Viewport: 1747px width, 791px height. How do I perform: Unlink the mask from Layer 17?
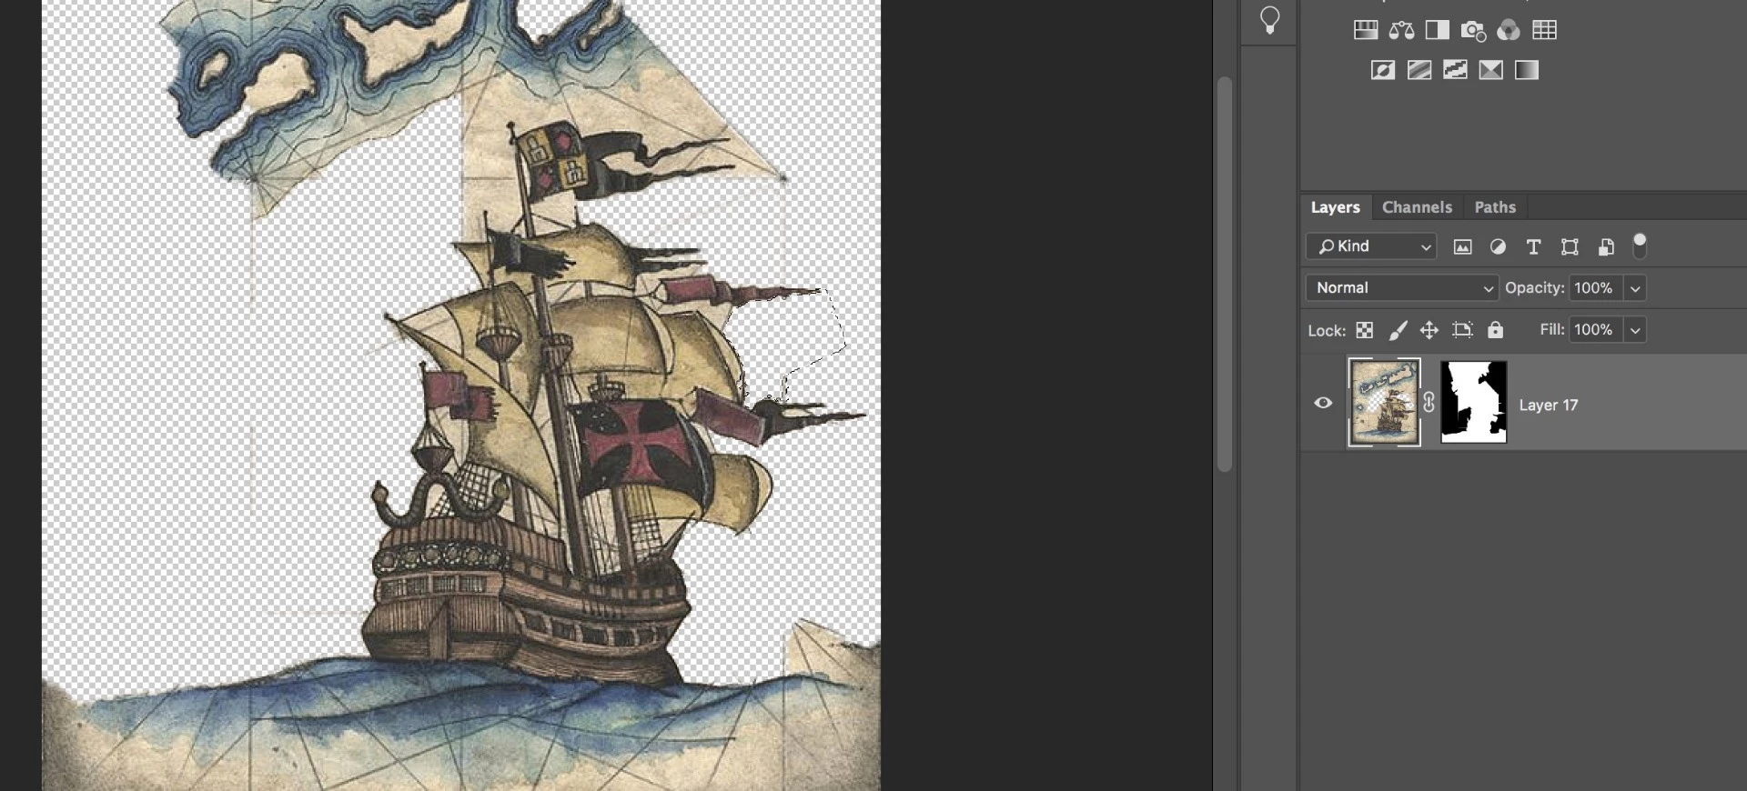click(1429, 402)
